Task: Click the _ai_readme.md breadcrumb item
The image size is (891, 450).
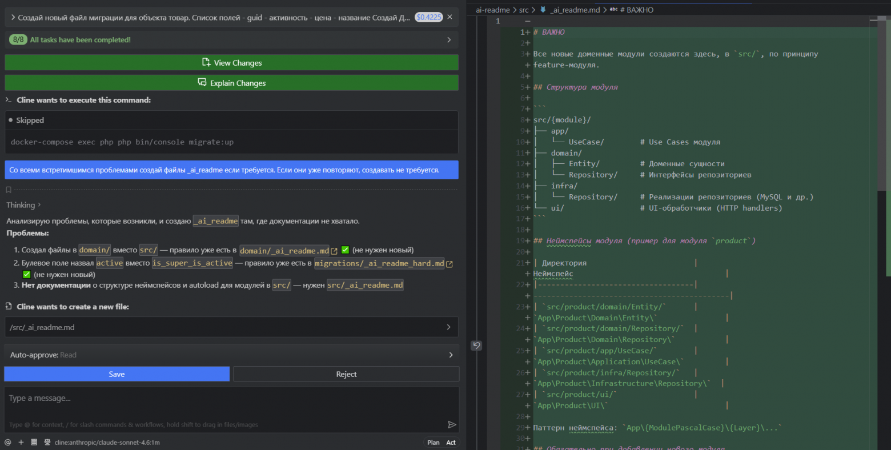Action: point(575,10)
